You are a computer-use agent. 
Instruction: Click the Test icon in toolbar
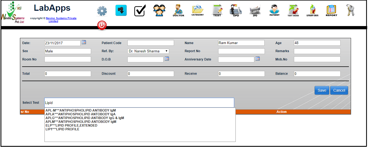click(x=217, y=10)
